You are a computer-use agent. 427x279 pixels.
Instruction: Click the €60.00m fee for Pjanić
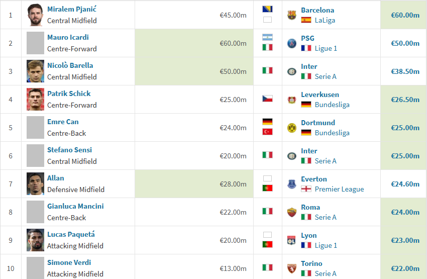405,15
